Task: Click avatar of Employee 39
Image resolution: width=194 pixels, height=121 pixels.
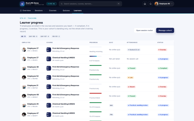Action: coord(24,68)
